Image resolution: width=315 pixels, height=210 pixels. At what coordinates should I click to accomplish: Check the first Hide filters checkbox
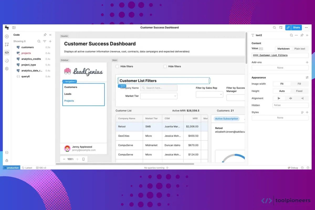[117, 66]
